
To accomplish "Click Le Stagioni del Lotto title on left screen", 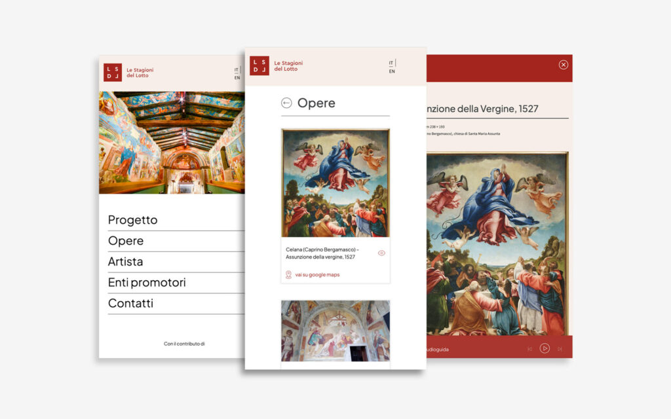I will pyautogui.click(x=140, y=73).
